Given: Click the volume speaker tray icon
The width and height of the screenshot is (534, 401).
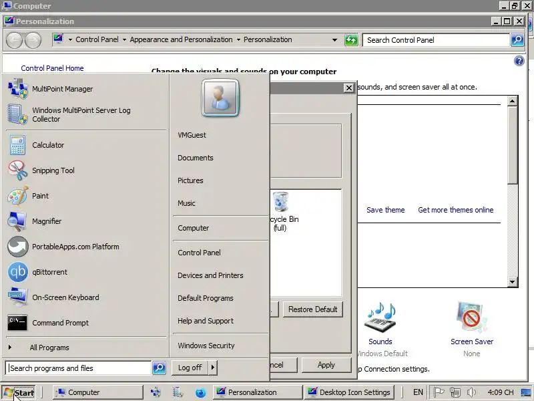Looking at the screenshot, I should [x=471, y=392].
